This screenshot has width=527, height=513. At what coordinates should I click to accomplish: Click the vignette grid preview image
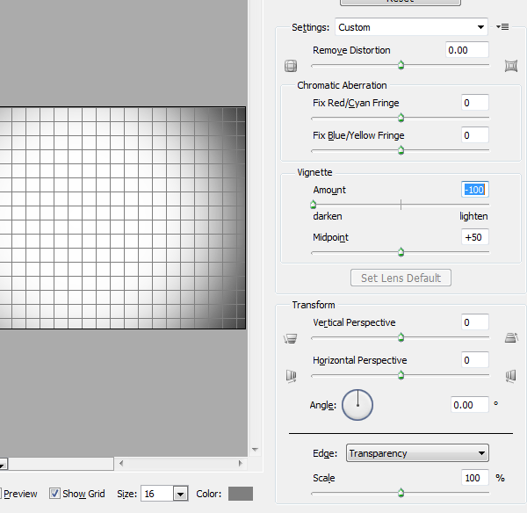coord(123,218)
